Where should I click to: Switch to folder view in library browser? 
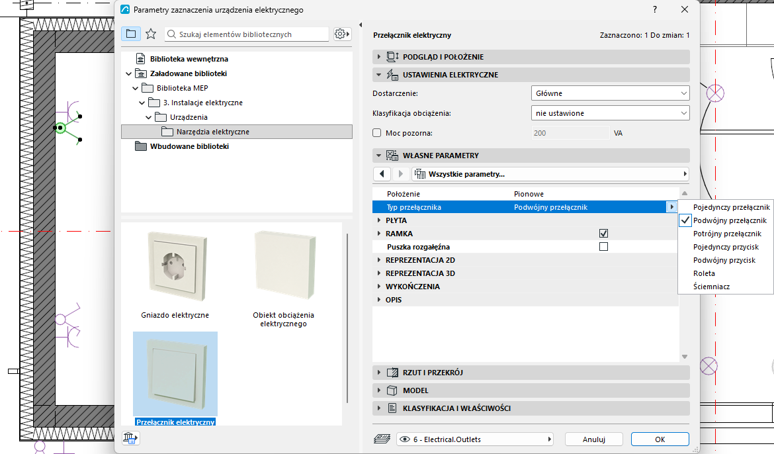tap(131, 34)
